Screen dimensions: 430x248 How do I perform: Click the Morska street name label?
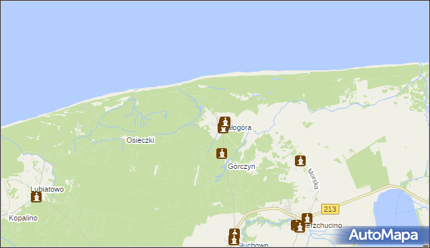pos(314,179)
